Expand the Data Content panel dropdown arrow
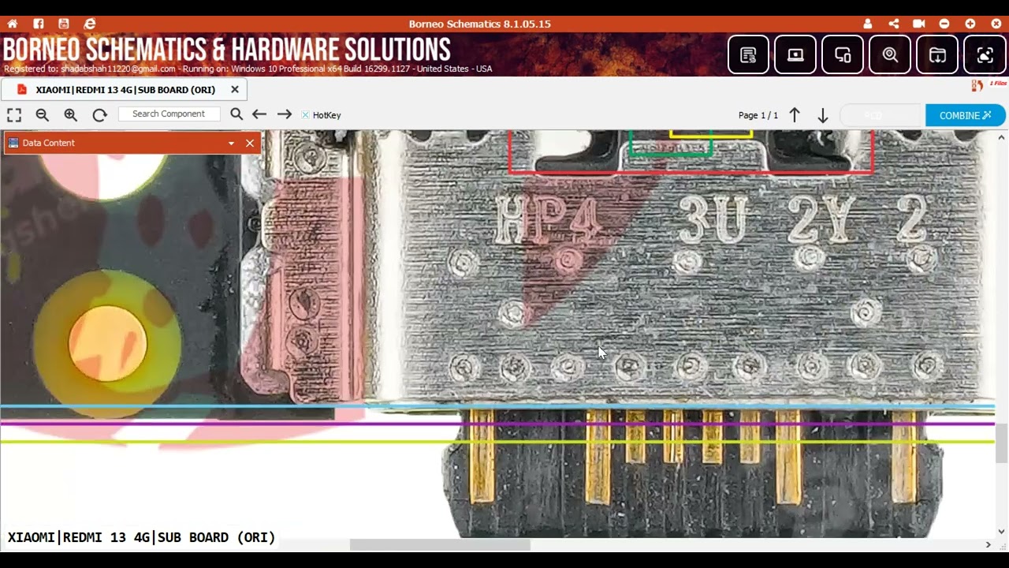This screenshot has height=568, width=1009. point(231,143)
